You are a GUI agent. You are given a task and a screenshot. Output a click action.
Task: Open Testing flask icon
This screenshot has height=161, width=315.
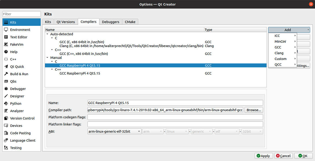[6, 148]
